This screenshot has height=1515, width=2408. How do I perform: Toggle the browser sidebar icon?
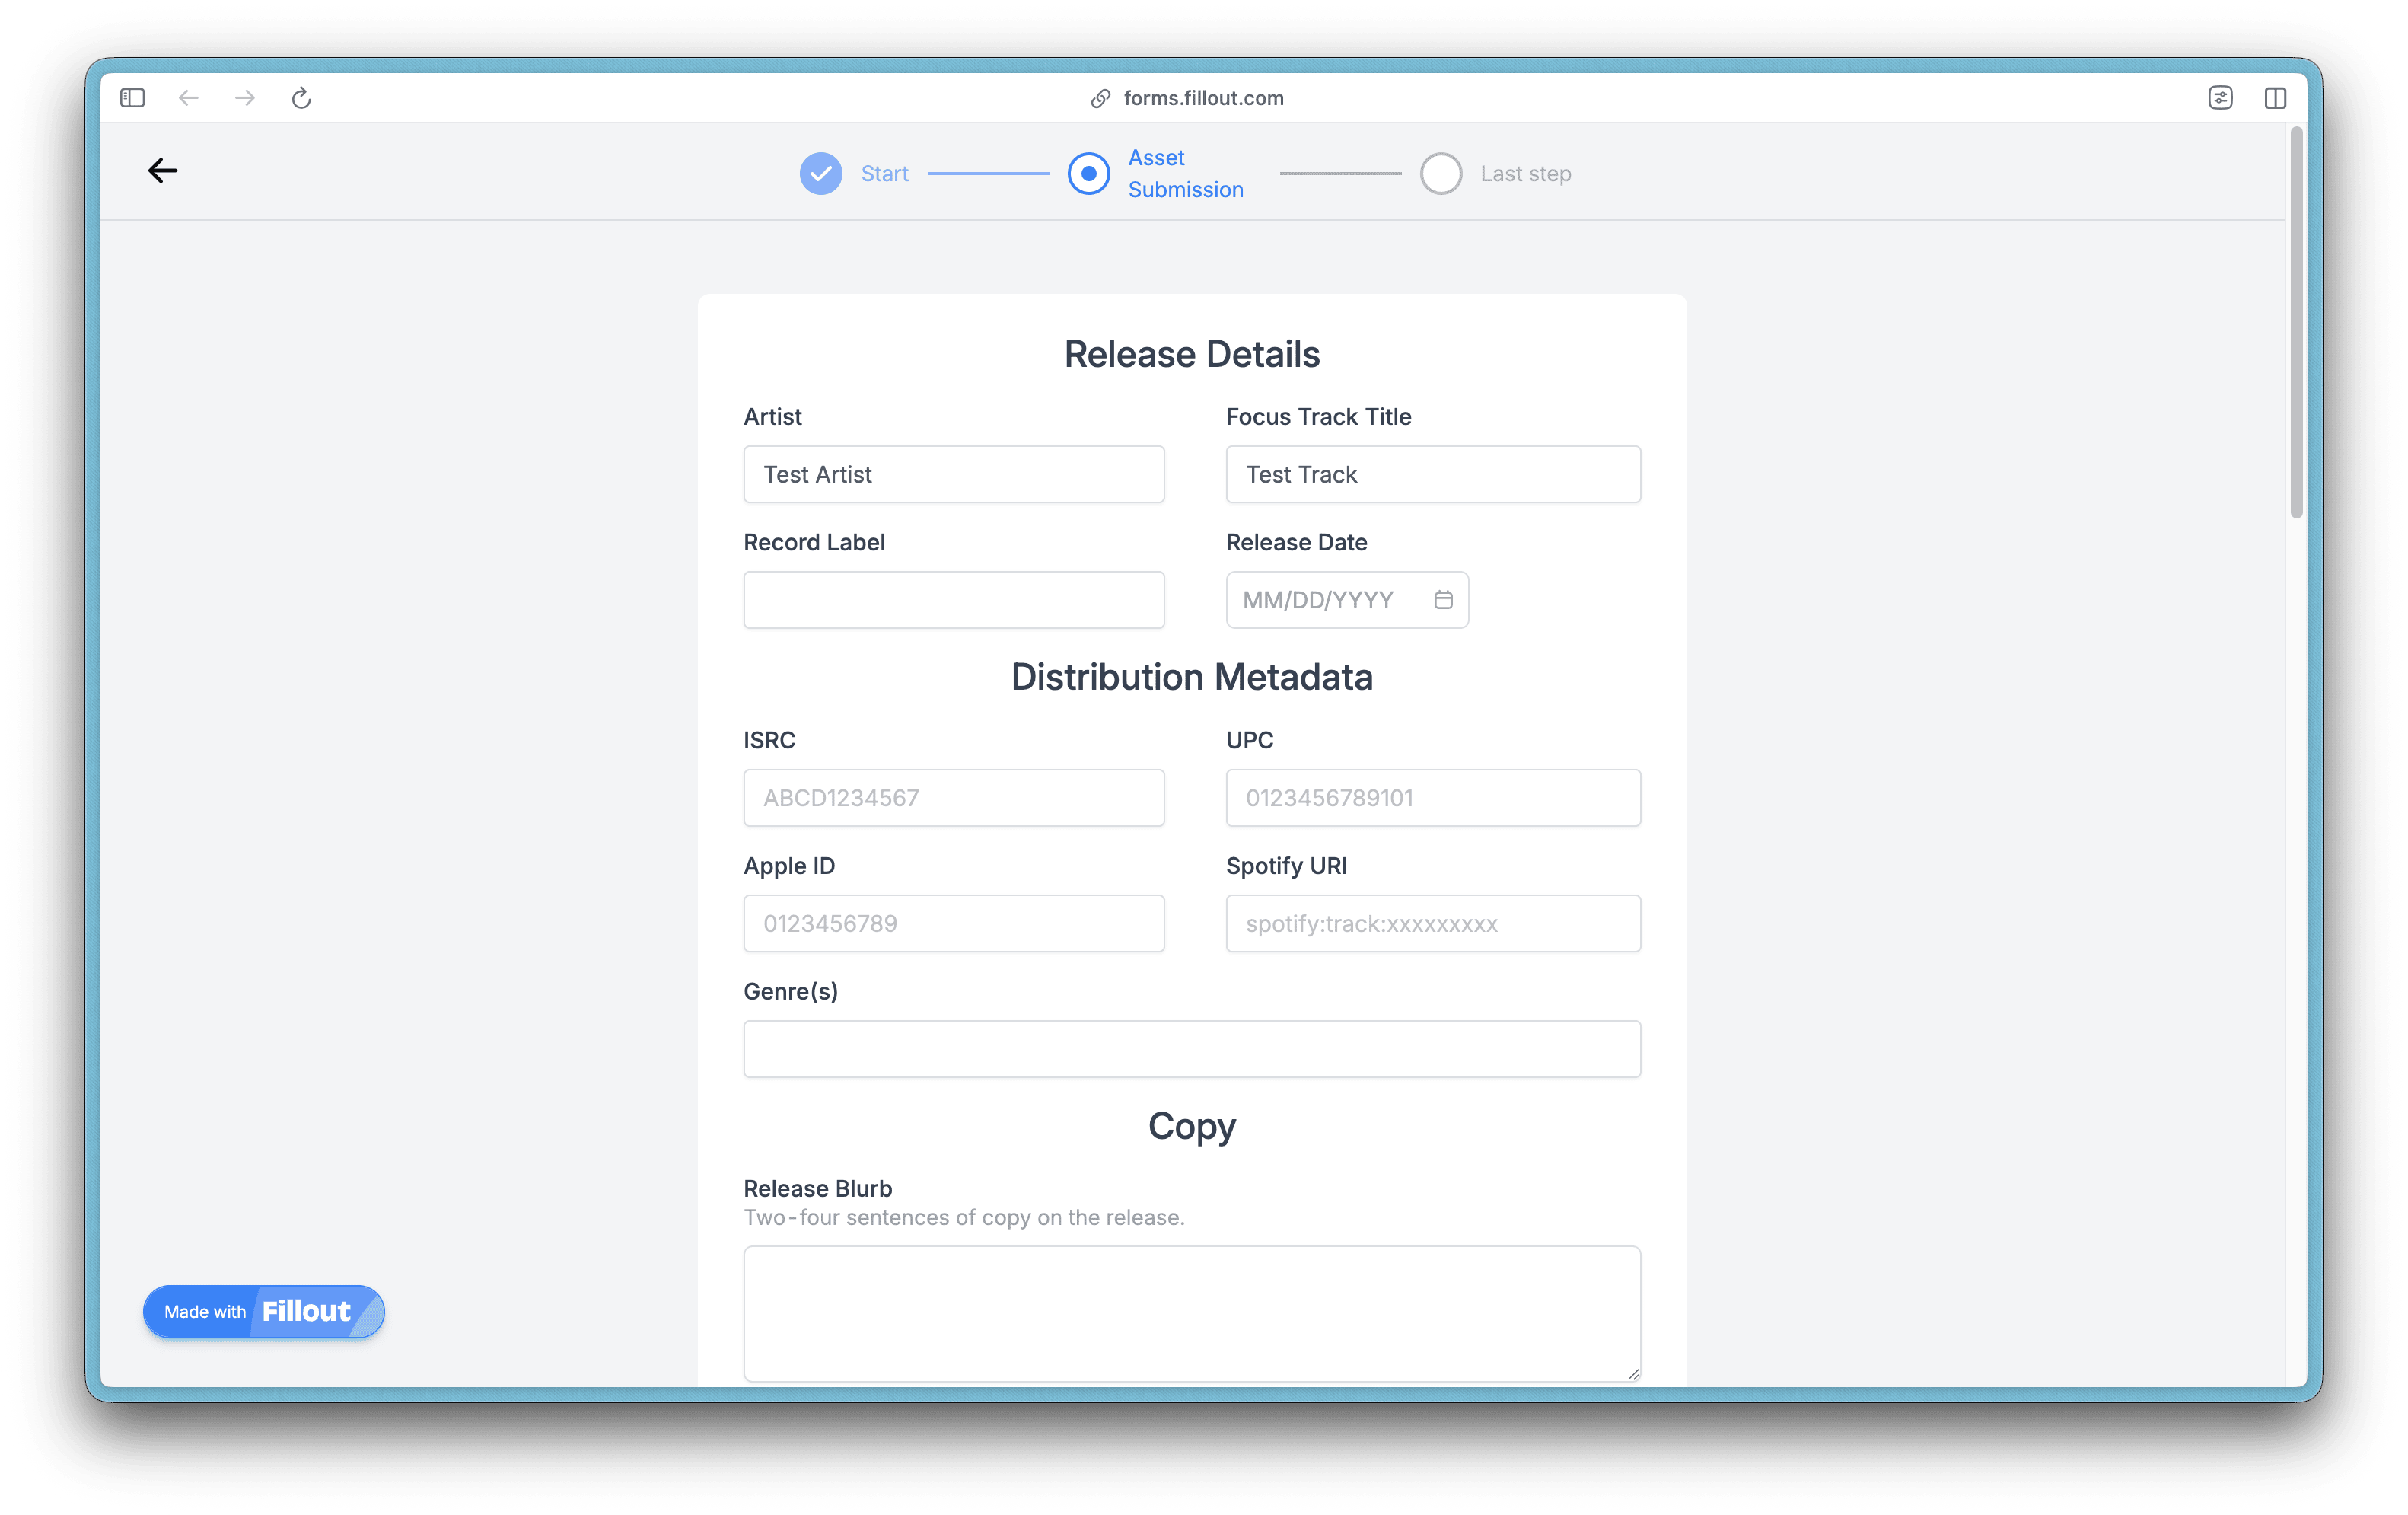pyautogui.click(x=132, y=98)
